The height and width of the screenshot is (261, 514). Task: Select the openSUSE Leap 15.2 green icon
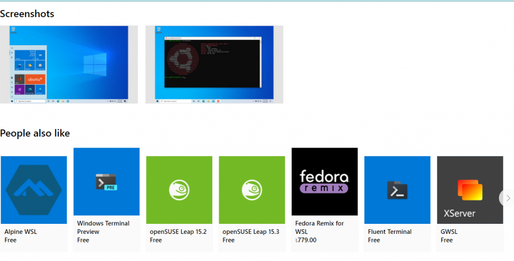tap(179, 190)
